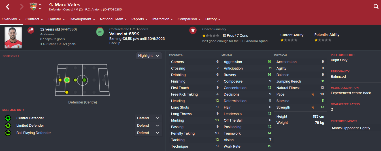
Task: Click the F.C. Andorra club crest icon
Action: click(x=33, y=7)
